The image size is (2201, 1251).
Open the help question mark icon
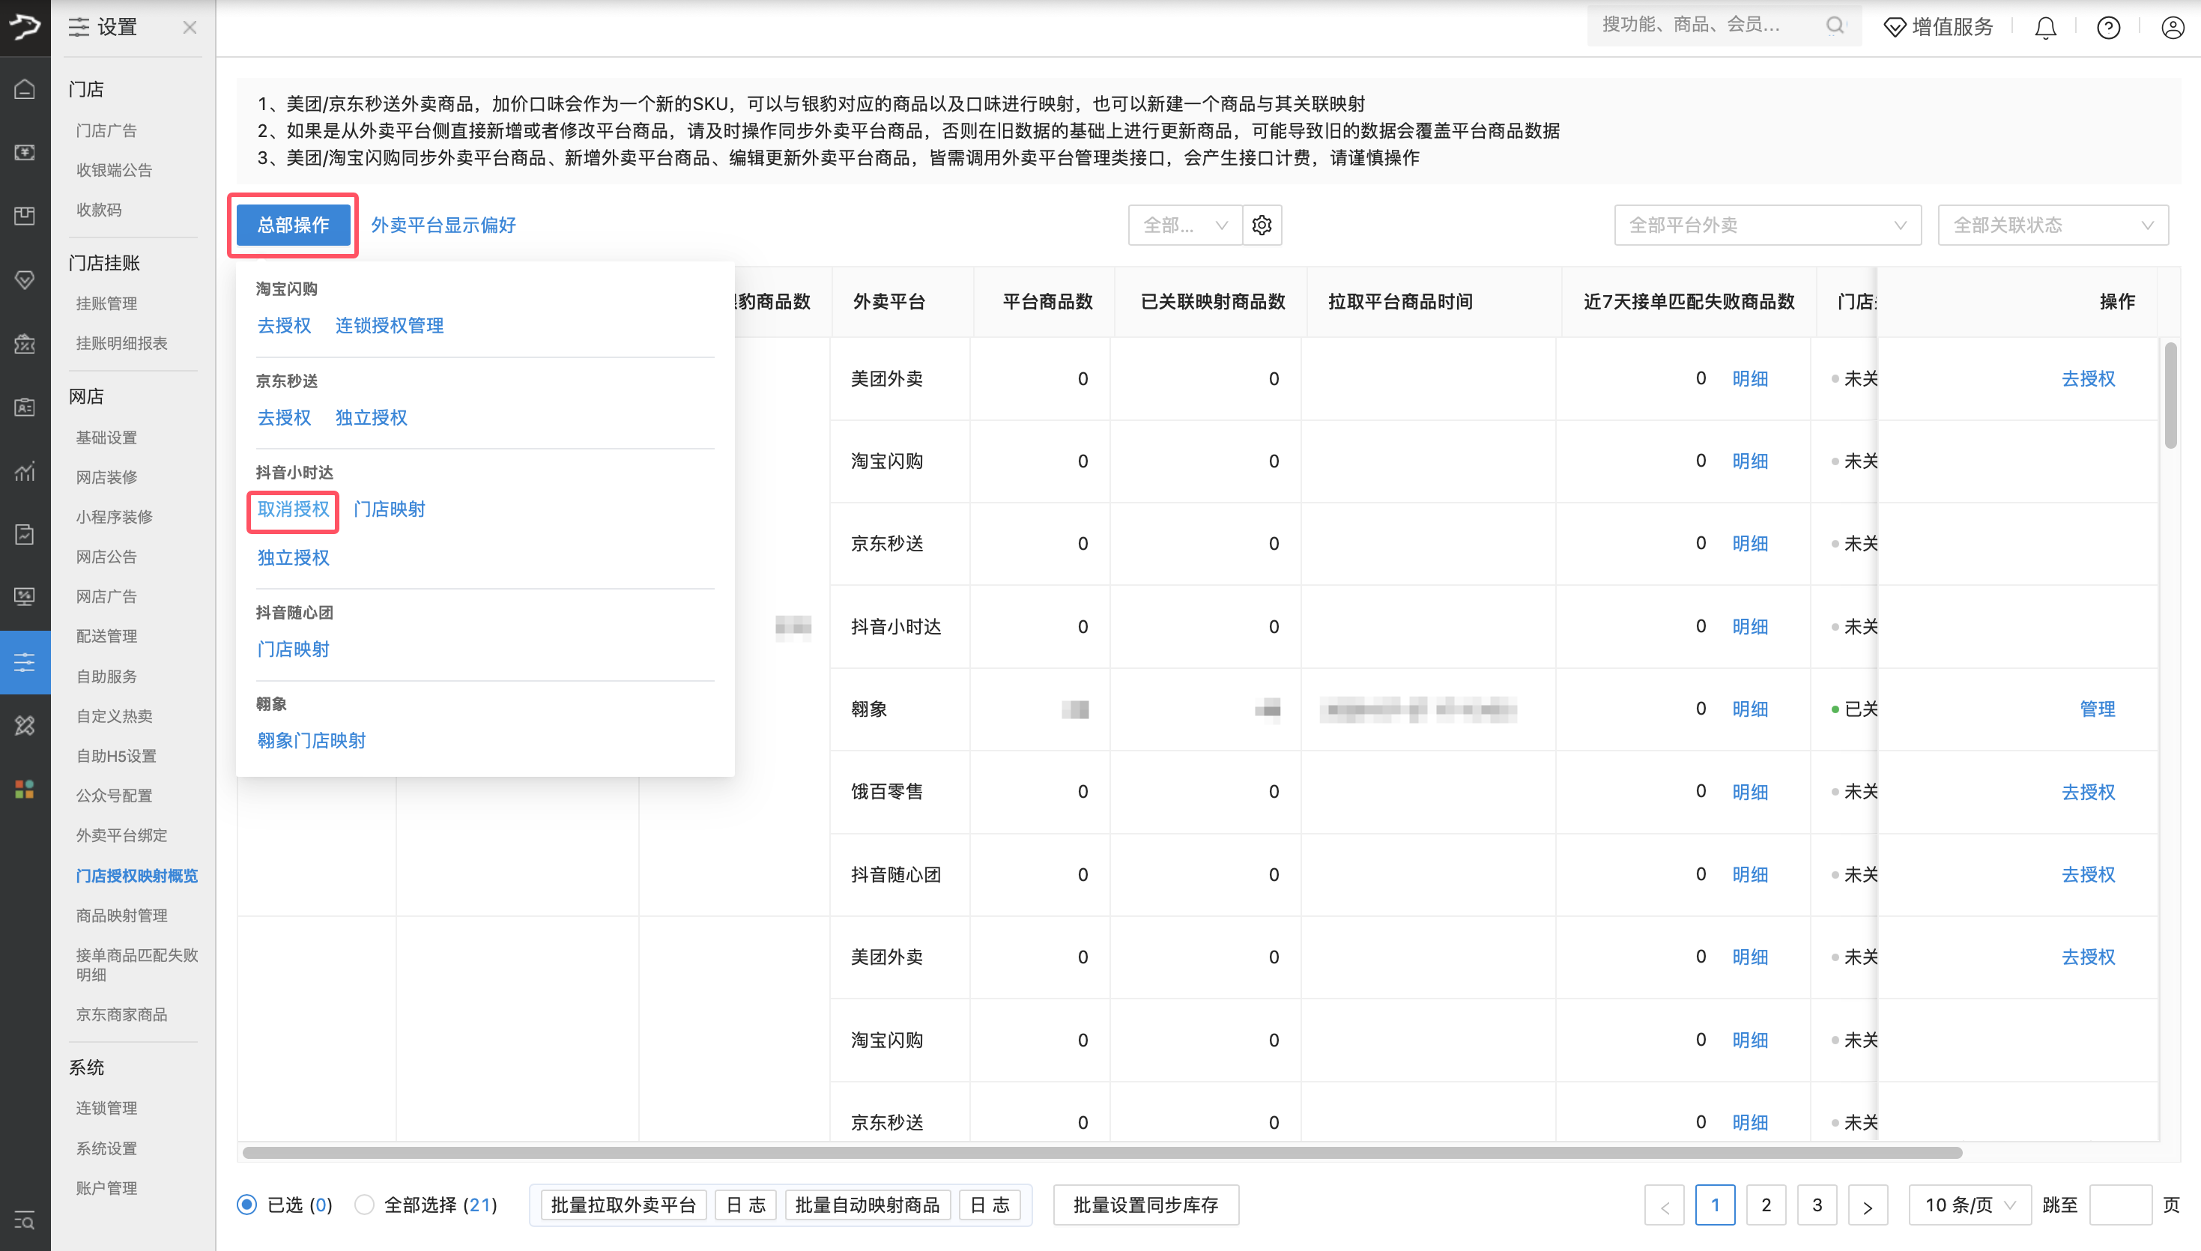[x=2108, y=28]
